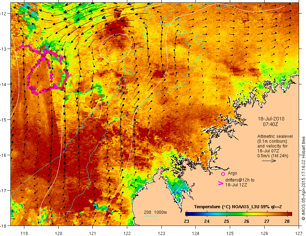The height and width of the screenshot is (236, 306).
Task: Click the 119 longitude axis label
Action: (x=24, y=233)
